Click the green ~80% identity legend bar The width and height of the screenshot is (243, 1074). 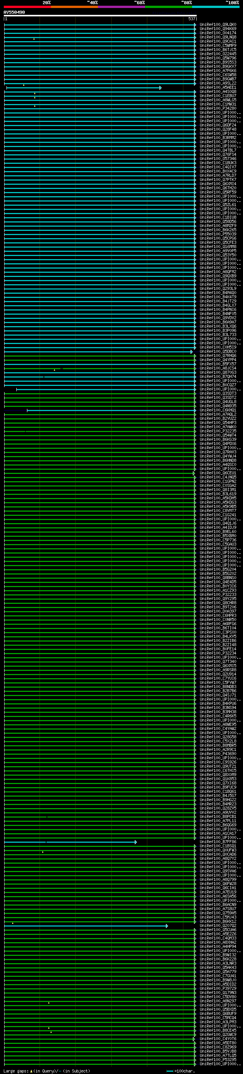click(169, 7)
